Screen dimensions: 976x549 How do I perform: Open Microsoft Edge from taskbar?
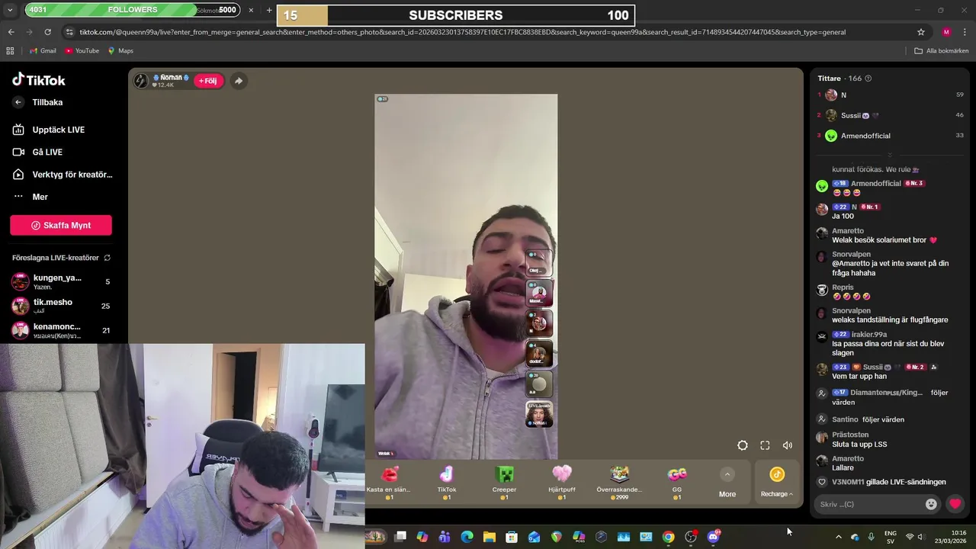point(467,537)
